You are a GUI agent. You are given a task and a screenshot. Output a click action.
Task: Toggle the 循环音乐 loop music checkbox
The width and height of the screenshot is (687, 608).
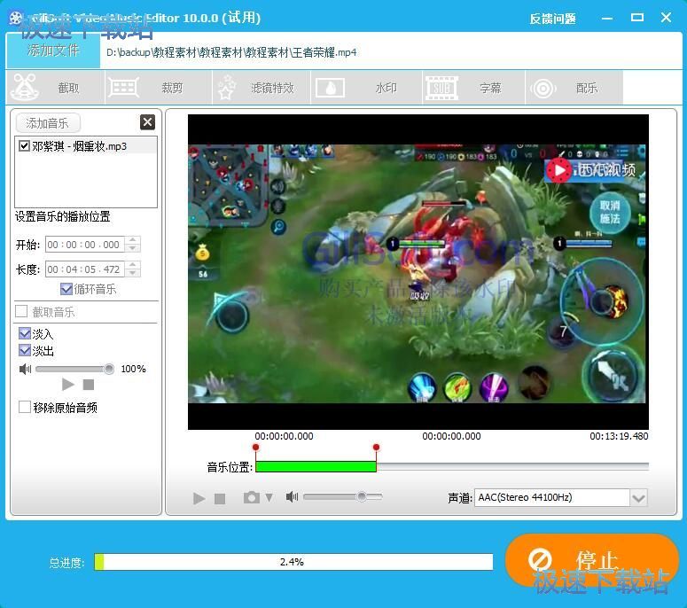[x=66, y=289]
